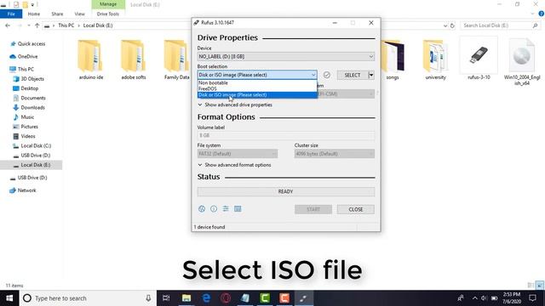Switch to the View ribbon tab
Image resolution: width=545 pixels, height=306 pixels.
[79, 14]
